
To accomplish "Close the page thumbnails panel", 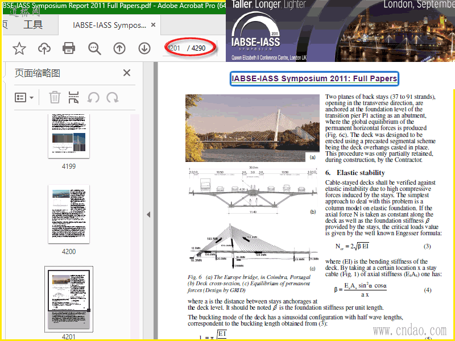I will pos(127,73).
